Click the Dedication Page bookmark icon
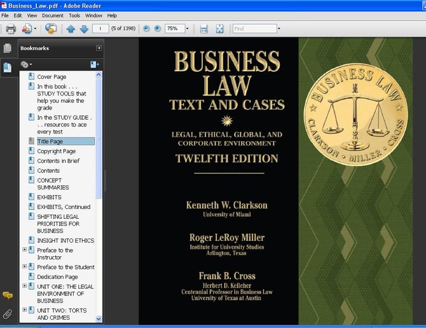 [32, 277]
